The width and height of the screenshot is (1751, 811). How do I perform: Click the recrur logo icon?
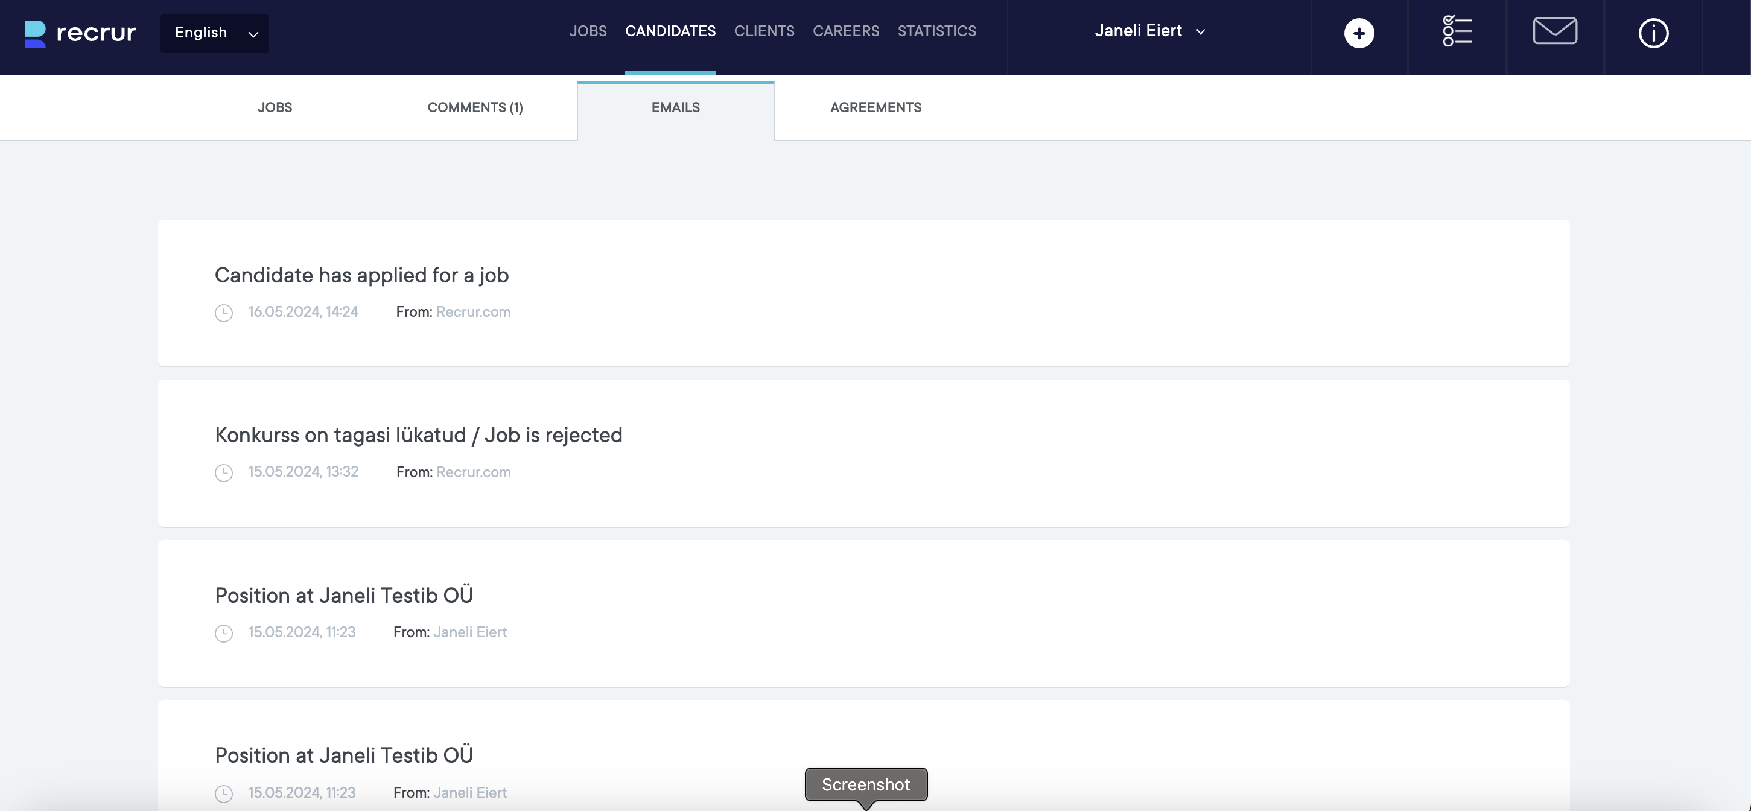pos(36,33)
